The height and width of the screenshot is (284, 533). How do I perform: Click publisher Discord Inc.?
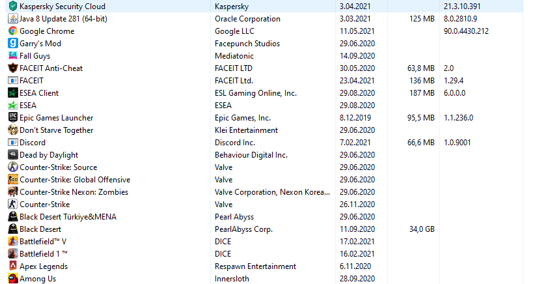(235, 143)
